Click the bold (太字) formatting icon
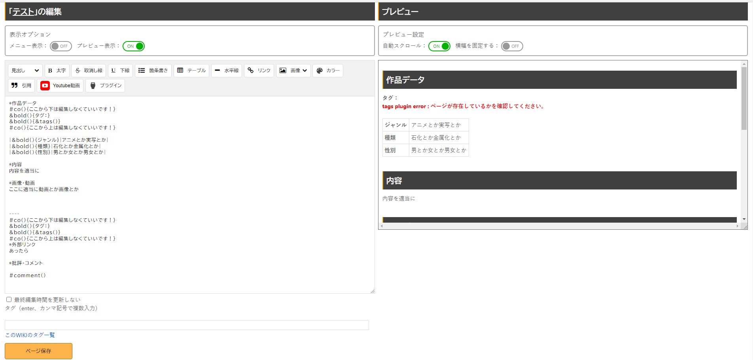The width and height of the screenshot is (753, 360). (x=57, y=71)
